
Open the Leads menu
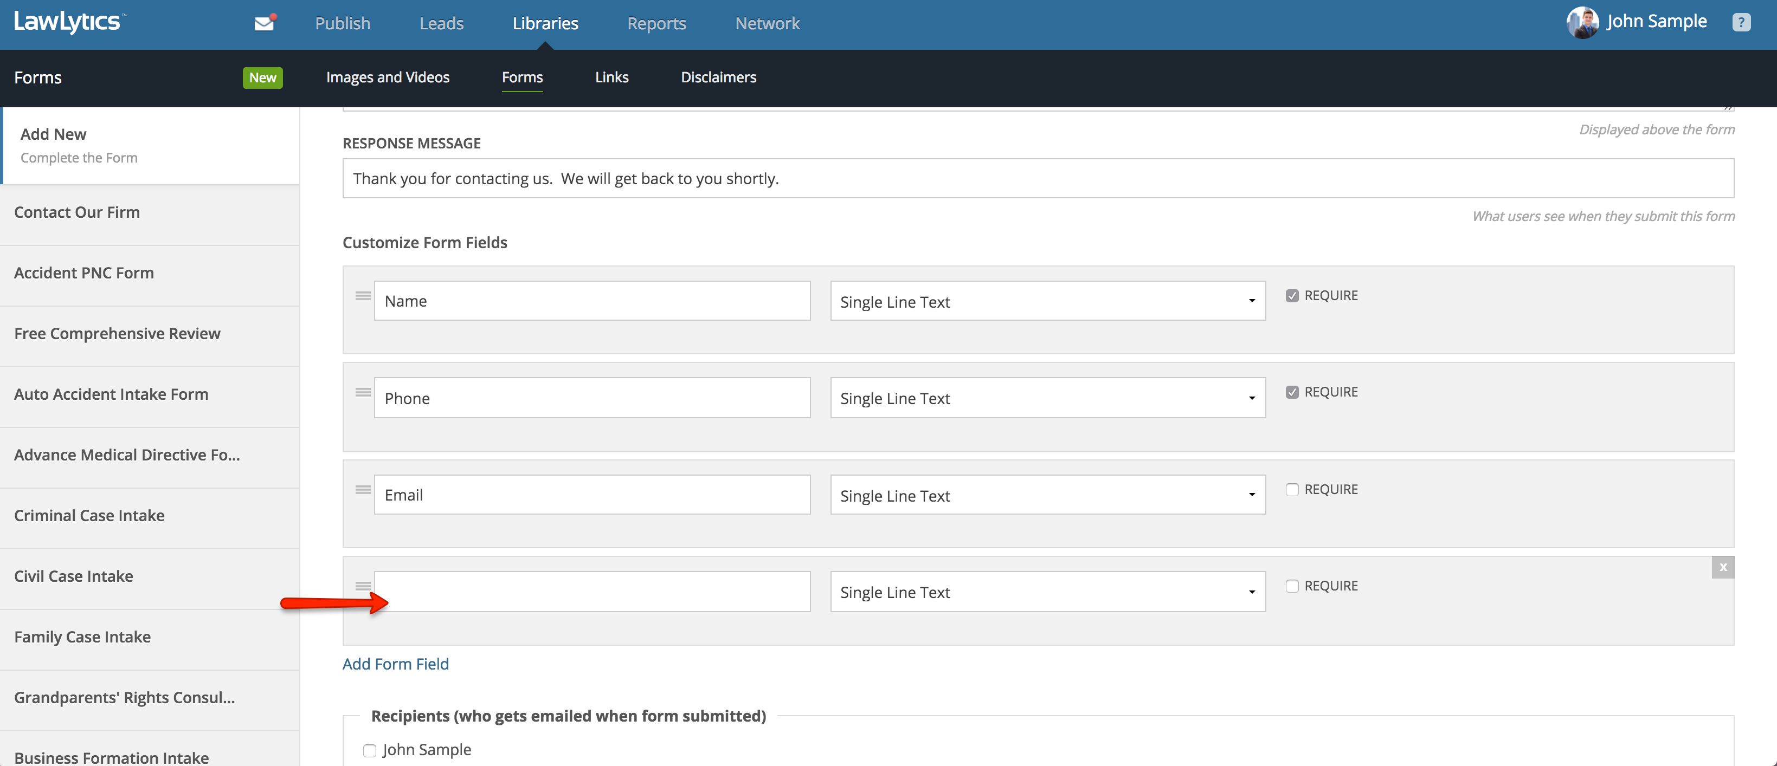[x=441, y=23]
